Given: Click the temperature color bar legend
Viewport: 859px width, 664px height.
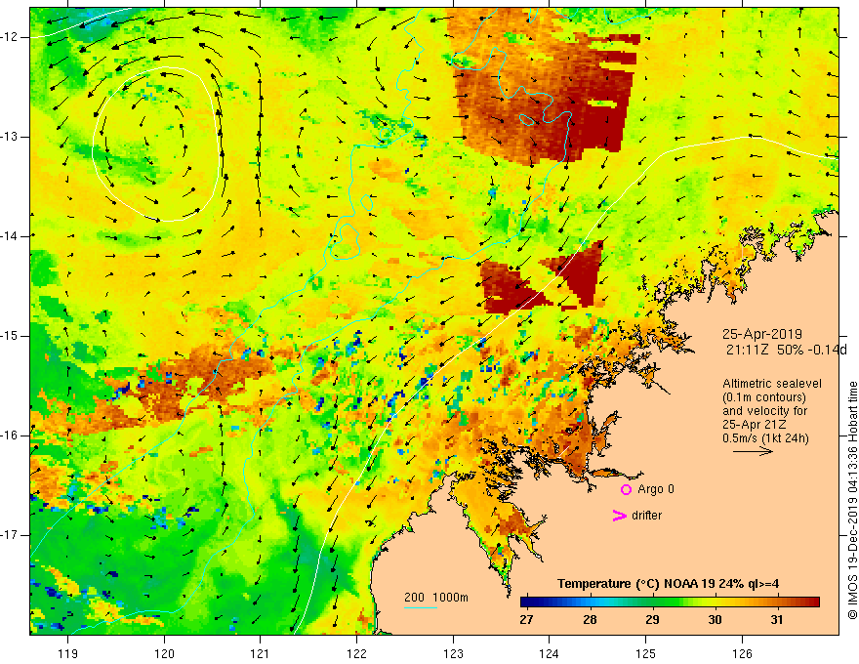Looking at the screenshot, I should point(670,602).
